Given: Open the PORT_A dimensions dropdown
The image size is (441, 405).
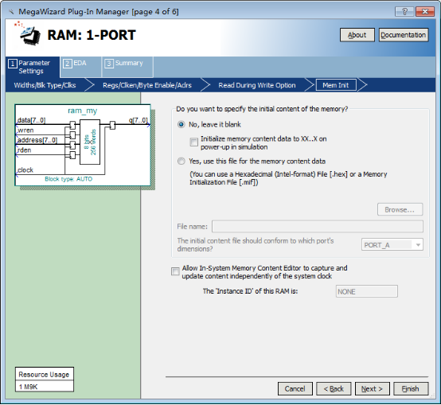Looking at the screenshot, I should point(392,245).
